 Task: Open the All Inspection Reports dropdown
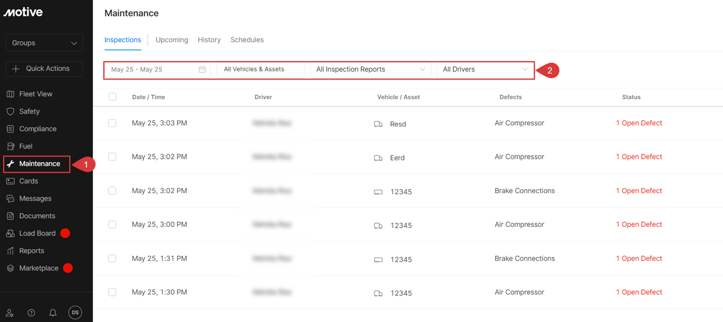pyautogui.click(x=371, y=69)
